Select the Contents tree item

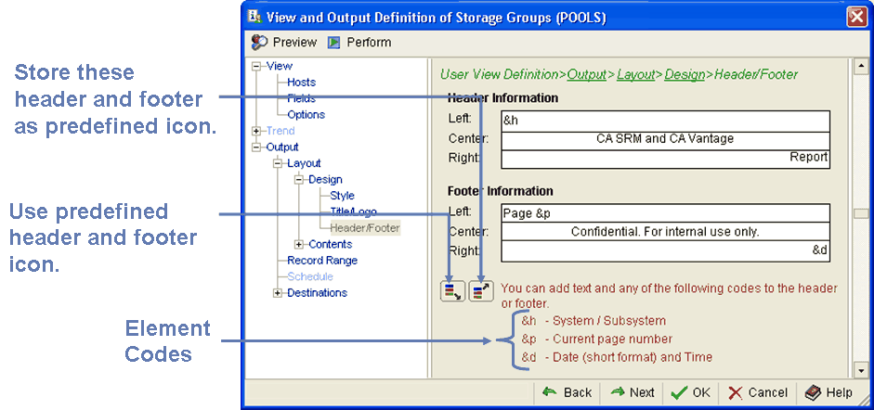(331, 244)
